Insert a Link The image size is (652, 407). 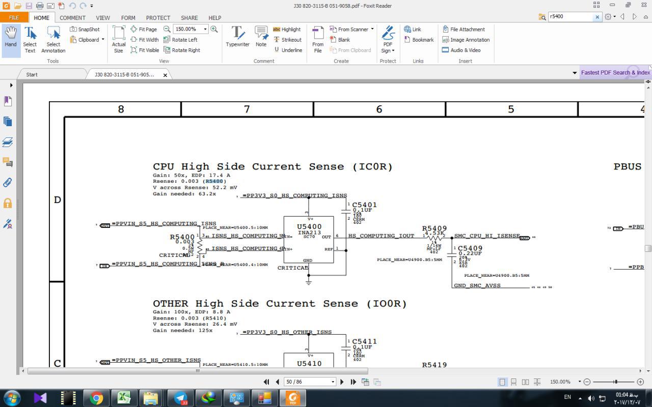413,30
